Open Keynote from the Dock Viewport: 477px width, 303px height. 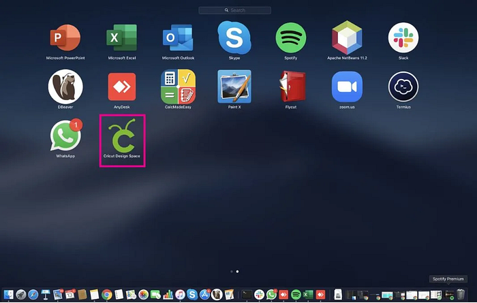point(46,295)
